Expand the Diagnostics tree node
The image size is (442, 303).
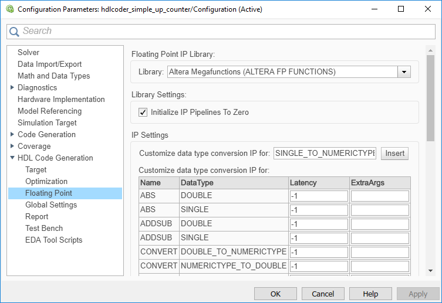point(12,87)
